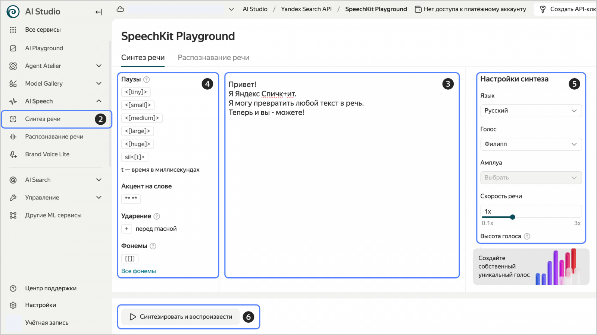Viewport: 597px width, 335px height.
Task: Click the Скорость речи slider handle
Action: pos(513,217)
